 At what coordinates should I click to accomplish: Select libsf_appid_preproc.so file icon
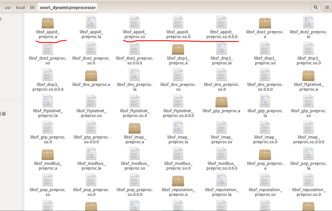135,22
